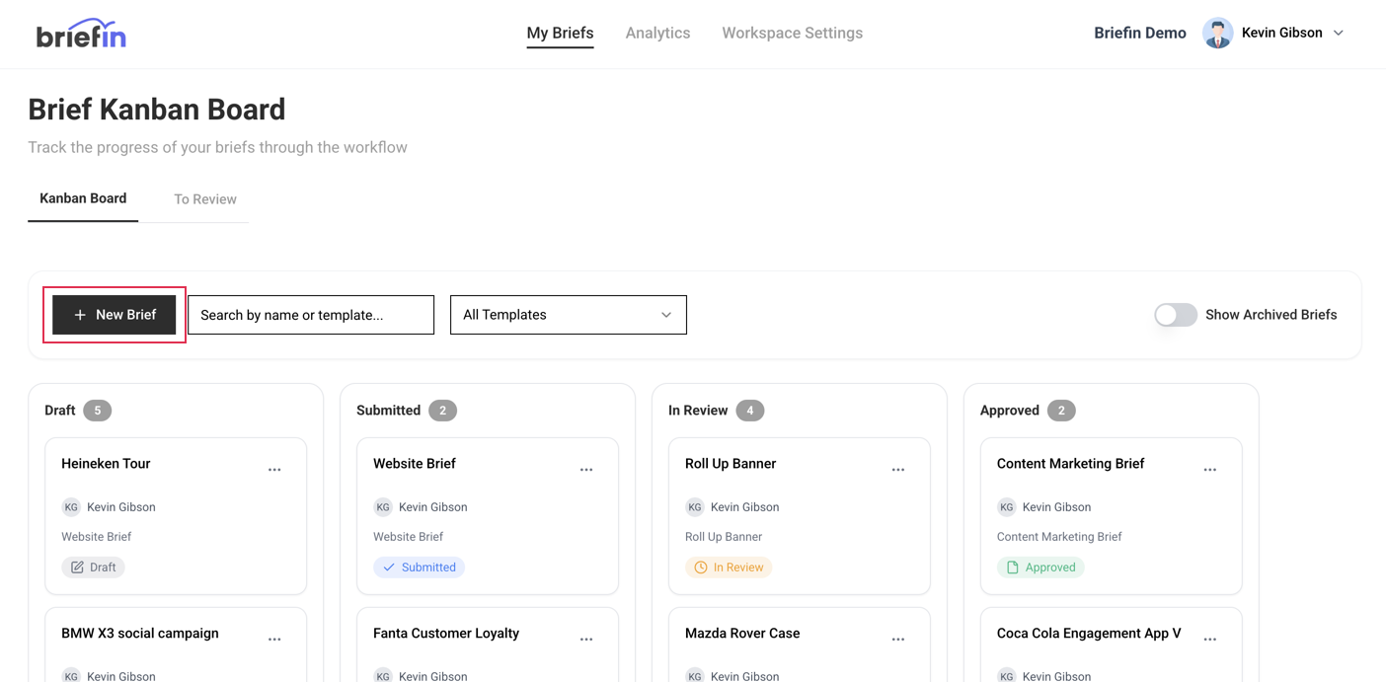This screenshot has width=1386, height=682.
Task: Click 'Roll Up Banner' template label under Kevin Gibson
Action: coord(724,537)
